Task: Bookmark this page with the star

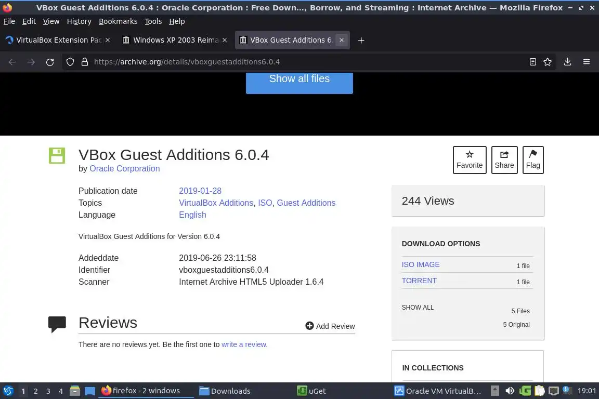Action: click(548, 62)
